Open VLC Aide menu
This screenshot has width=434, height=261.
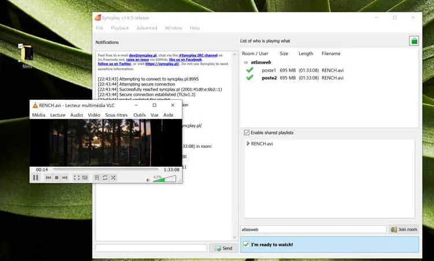[168, 115]
